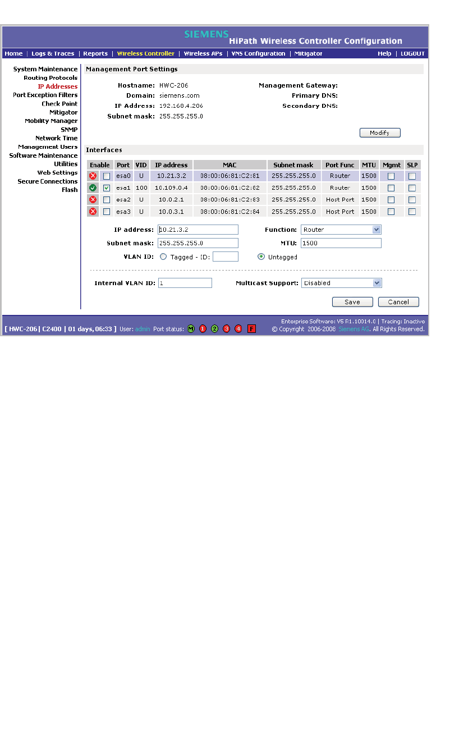Open Logs & Traces menu
This screenshot has width=459, height=737.
click(x=53, y=54)
